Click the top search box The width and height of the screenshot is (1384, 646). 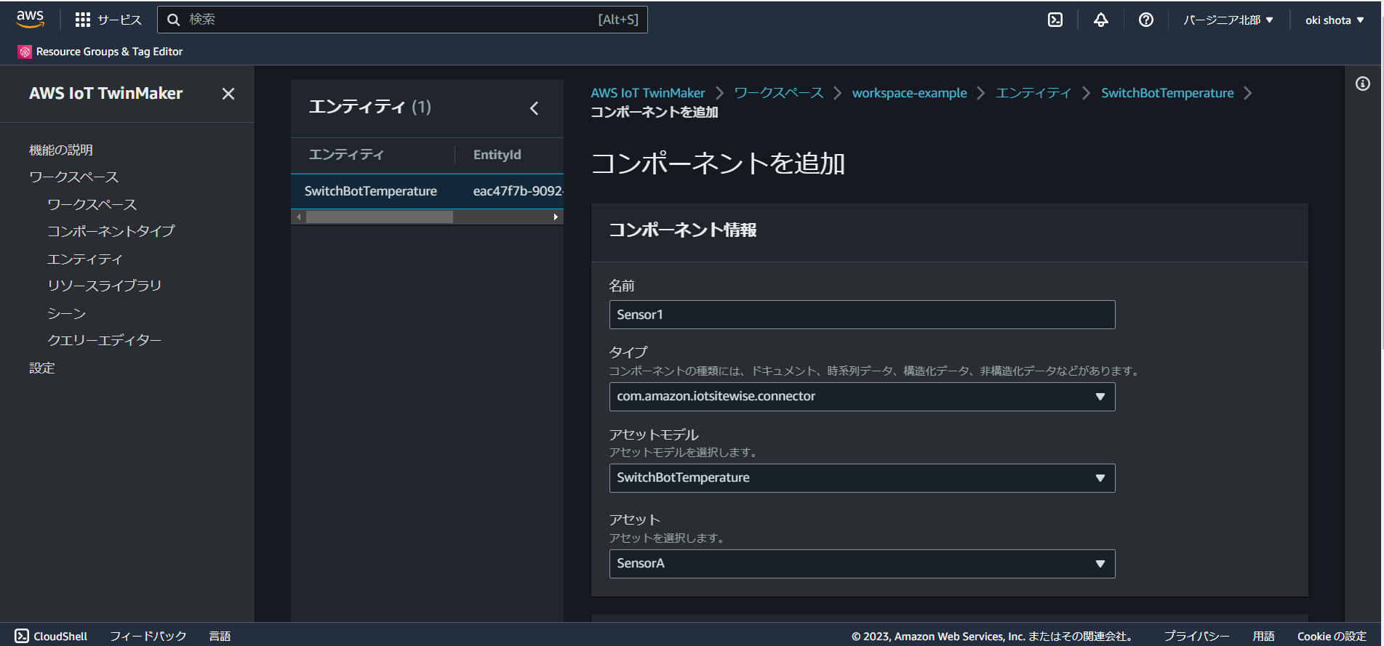click(402, 20)
